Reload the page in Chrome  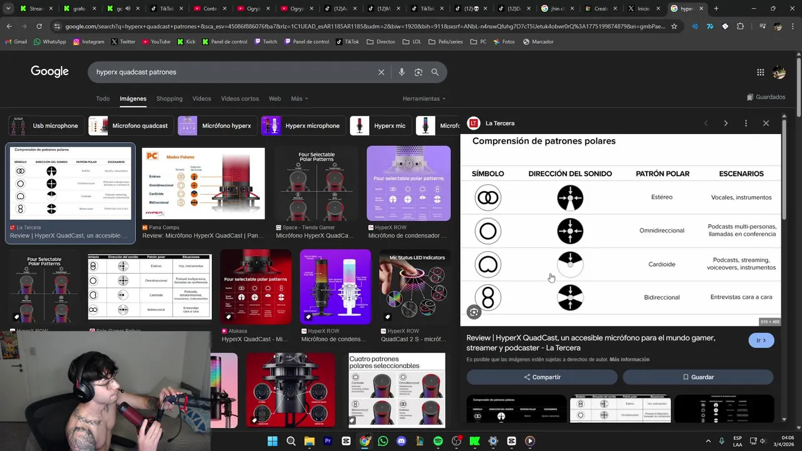coord(39,26)
